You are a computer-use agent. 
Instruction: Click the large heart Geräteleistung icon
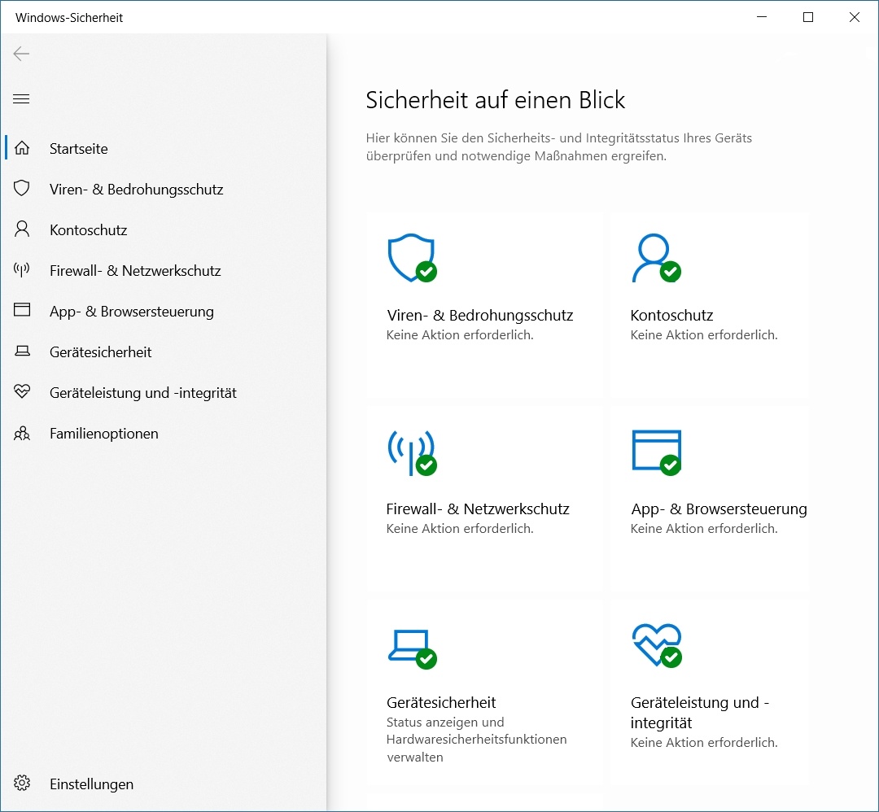(x=655, y=646)
